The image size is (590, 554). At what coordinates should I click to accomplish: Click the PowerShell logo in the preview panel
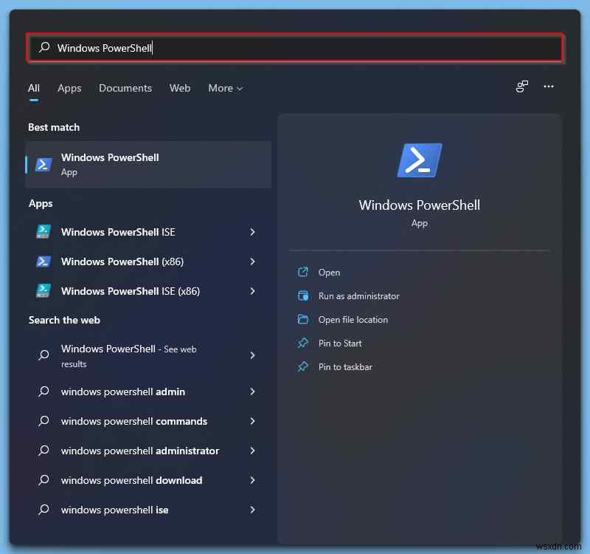pos(419,160)
